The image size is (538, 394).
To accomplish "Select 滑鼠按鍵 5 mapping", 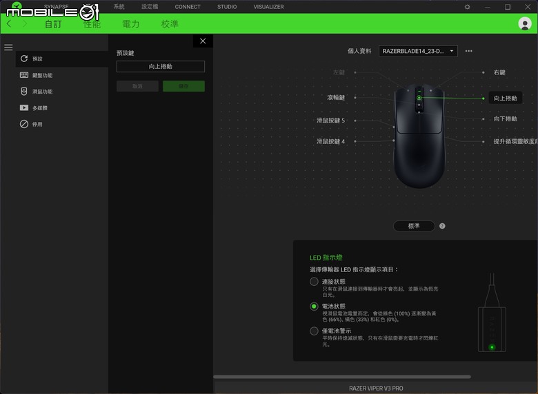I will click(x=330, y=121).
